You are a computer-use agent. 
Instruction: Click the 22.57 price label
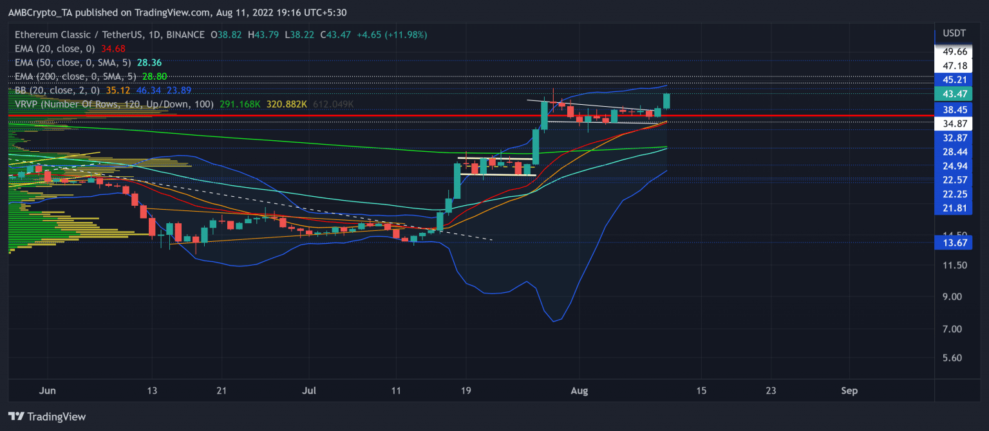pyautogui.click(x=954, y=179)
